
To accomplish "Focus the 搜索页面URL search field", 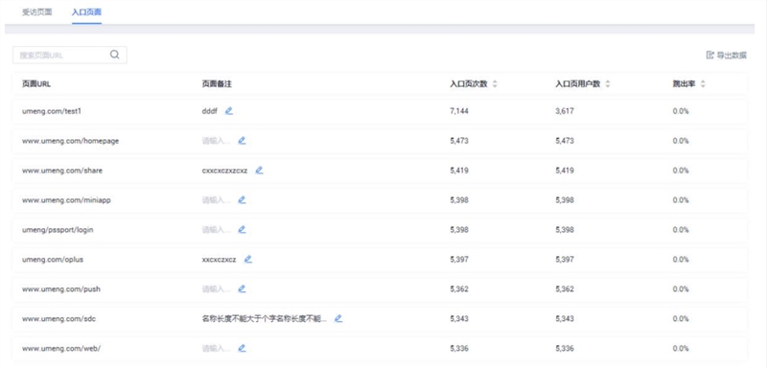I will (x=69, y=55).
